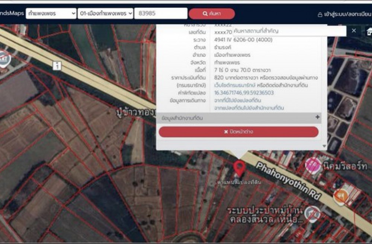Click the gray place marker at far left
372x244 pixels.
[4, 60]
